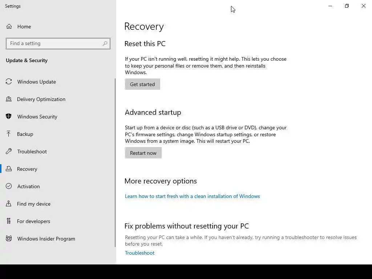Click the Windows Update sync arrows icon
Viewport: 372px width, 279px height.
[9, 82]
